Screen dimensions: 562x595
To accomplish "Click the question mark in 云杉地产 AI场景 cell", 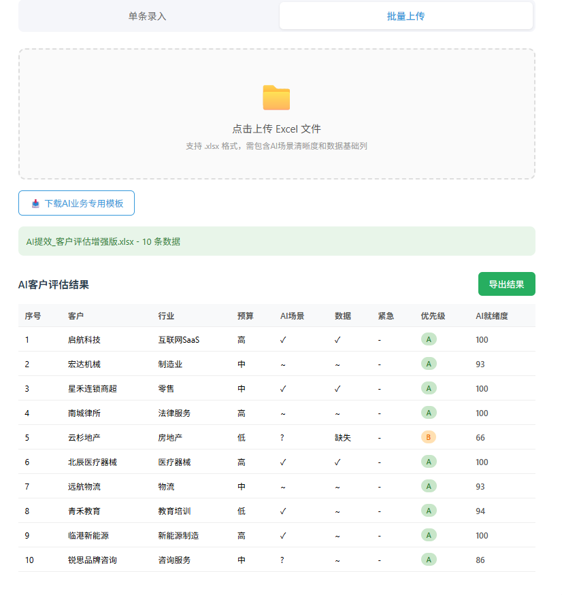I will coord(282,437).
